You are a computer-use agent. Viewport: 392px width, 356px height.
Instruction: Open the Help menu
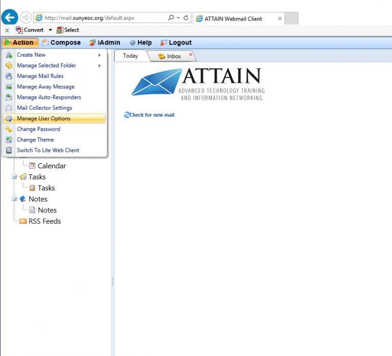point(140,42)
